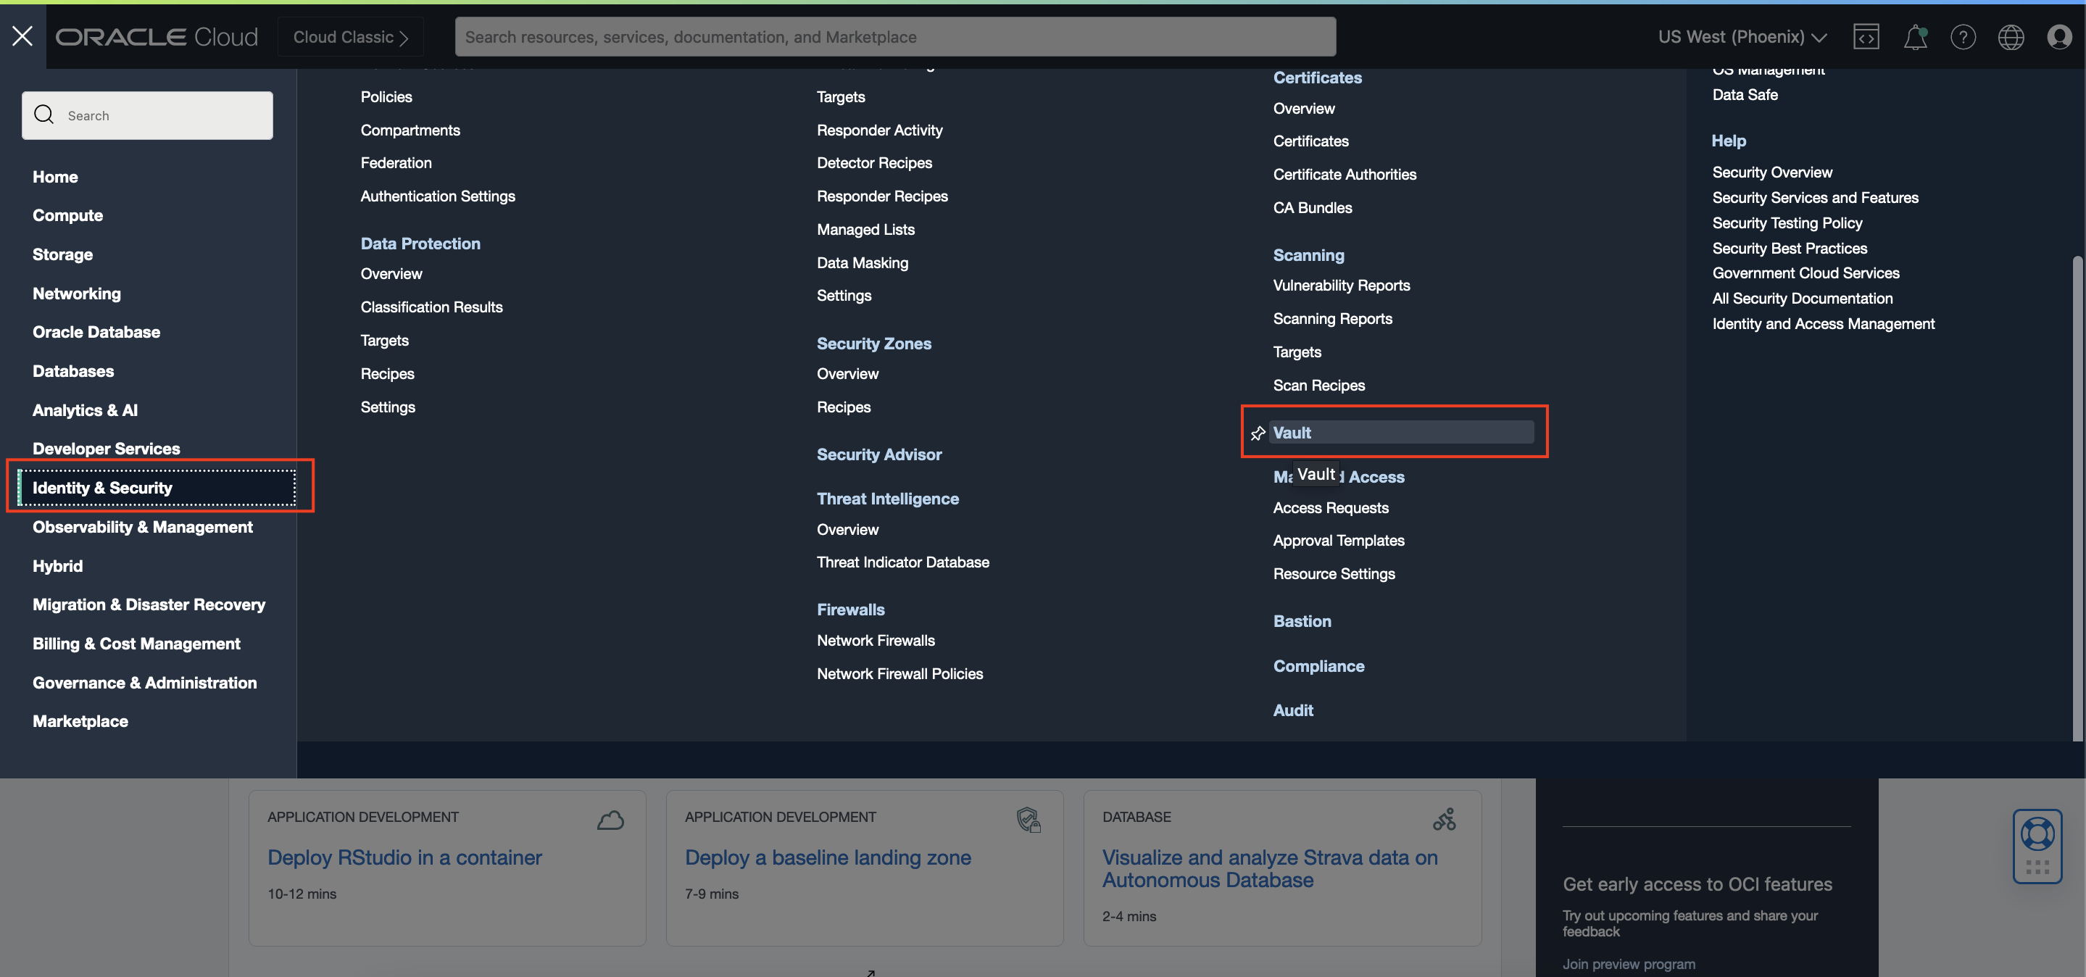
Task: Open the Bastion service link
Action: (x=1301, y=621)
